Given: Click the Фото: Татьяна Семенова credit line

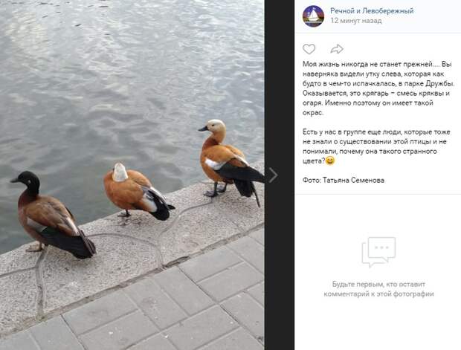Looking at the screenshot, I should pos(344,180).
